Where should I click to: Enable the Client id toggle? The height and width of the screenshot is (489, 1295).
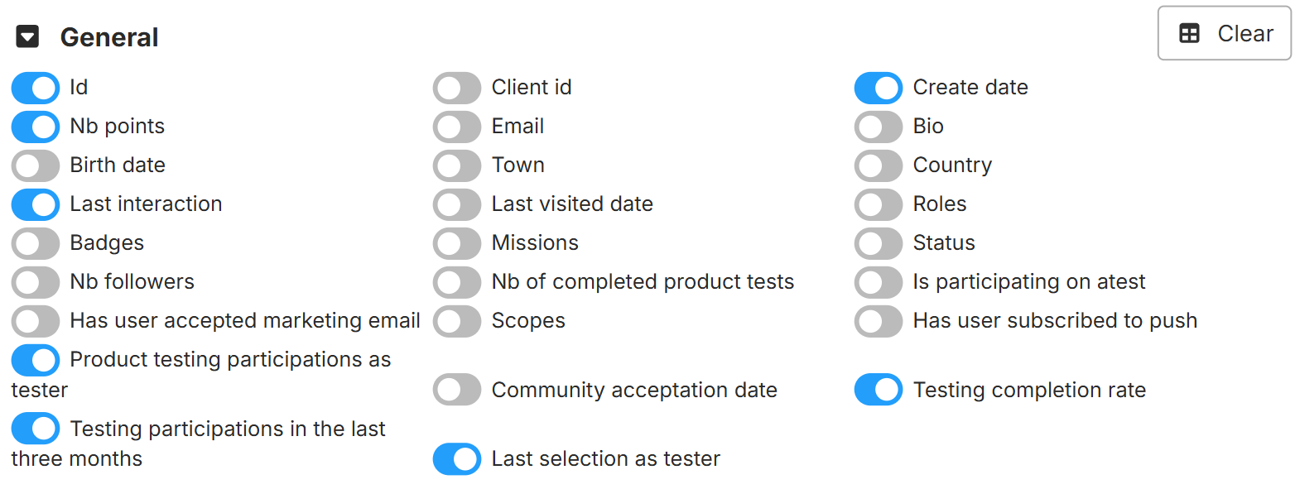coord(457,88)
